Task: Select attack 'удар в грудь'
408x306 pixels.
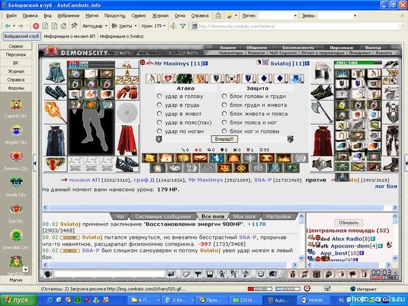Action: pyautogui.click(x=159, y=105)
